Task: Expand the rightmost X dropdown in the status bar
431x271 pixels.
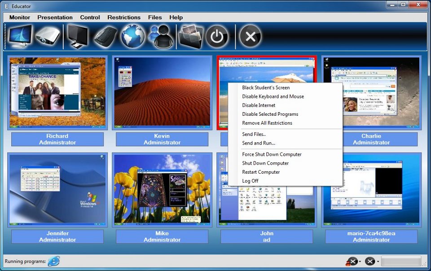Action: click(378, 262)
